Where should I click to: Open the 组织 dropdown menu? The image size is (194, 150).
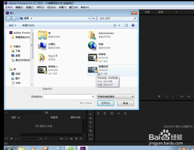point(12,25)
